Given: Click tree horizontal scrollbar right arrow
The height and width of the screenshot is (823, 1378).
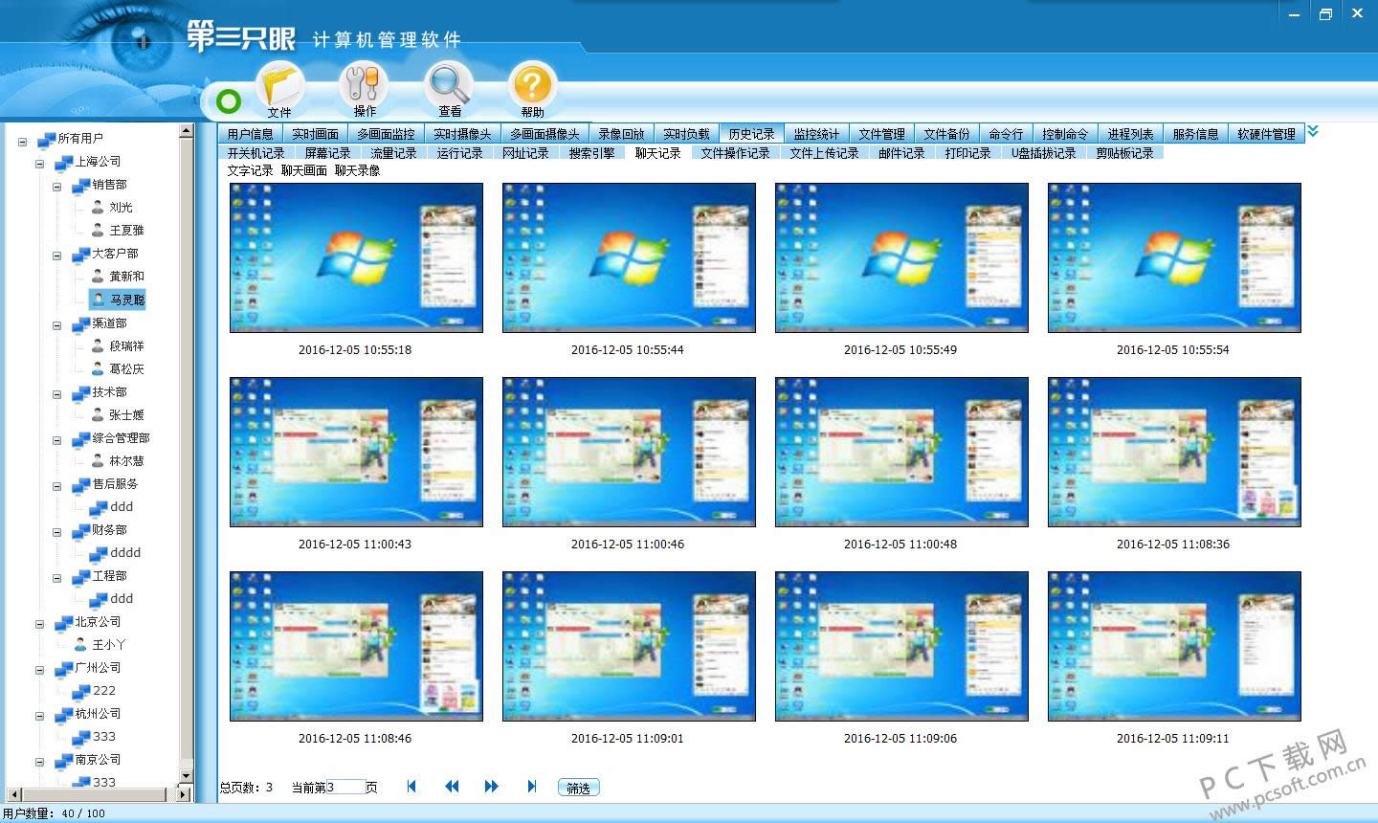Looking at the screenshot, I should pyautogui.click(x=185, y=794).
